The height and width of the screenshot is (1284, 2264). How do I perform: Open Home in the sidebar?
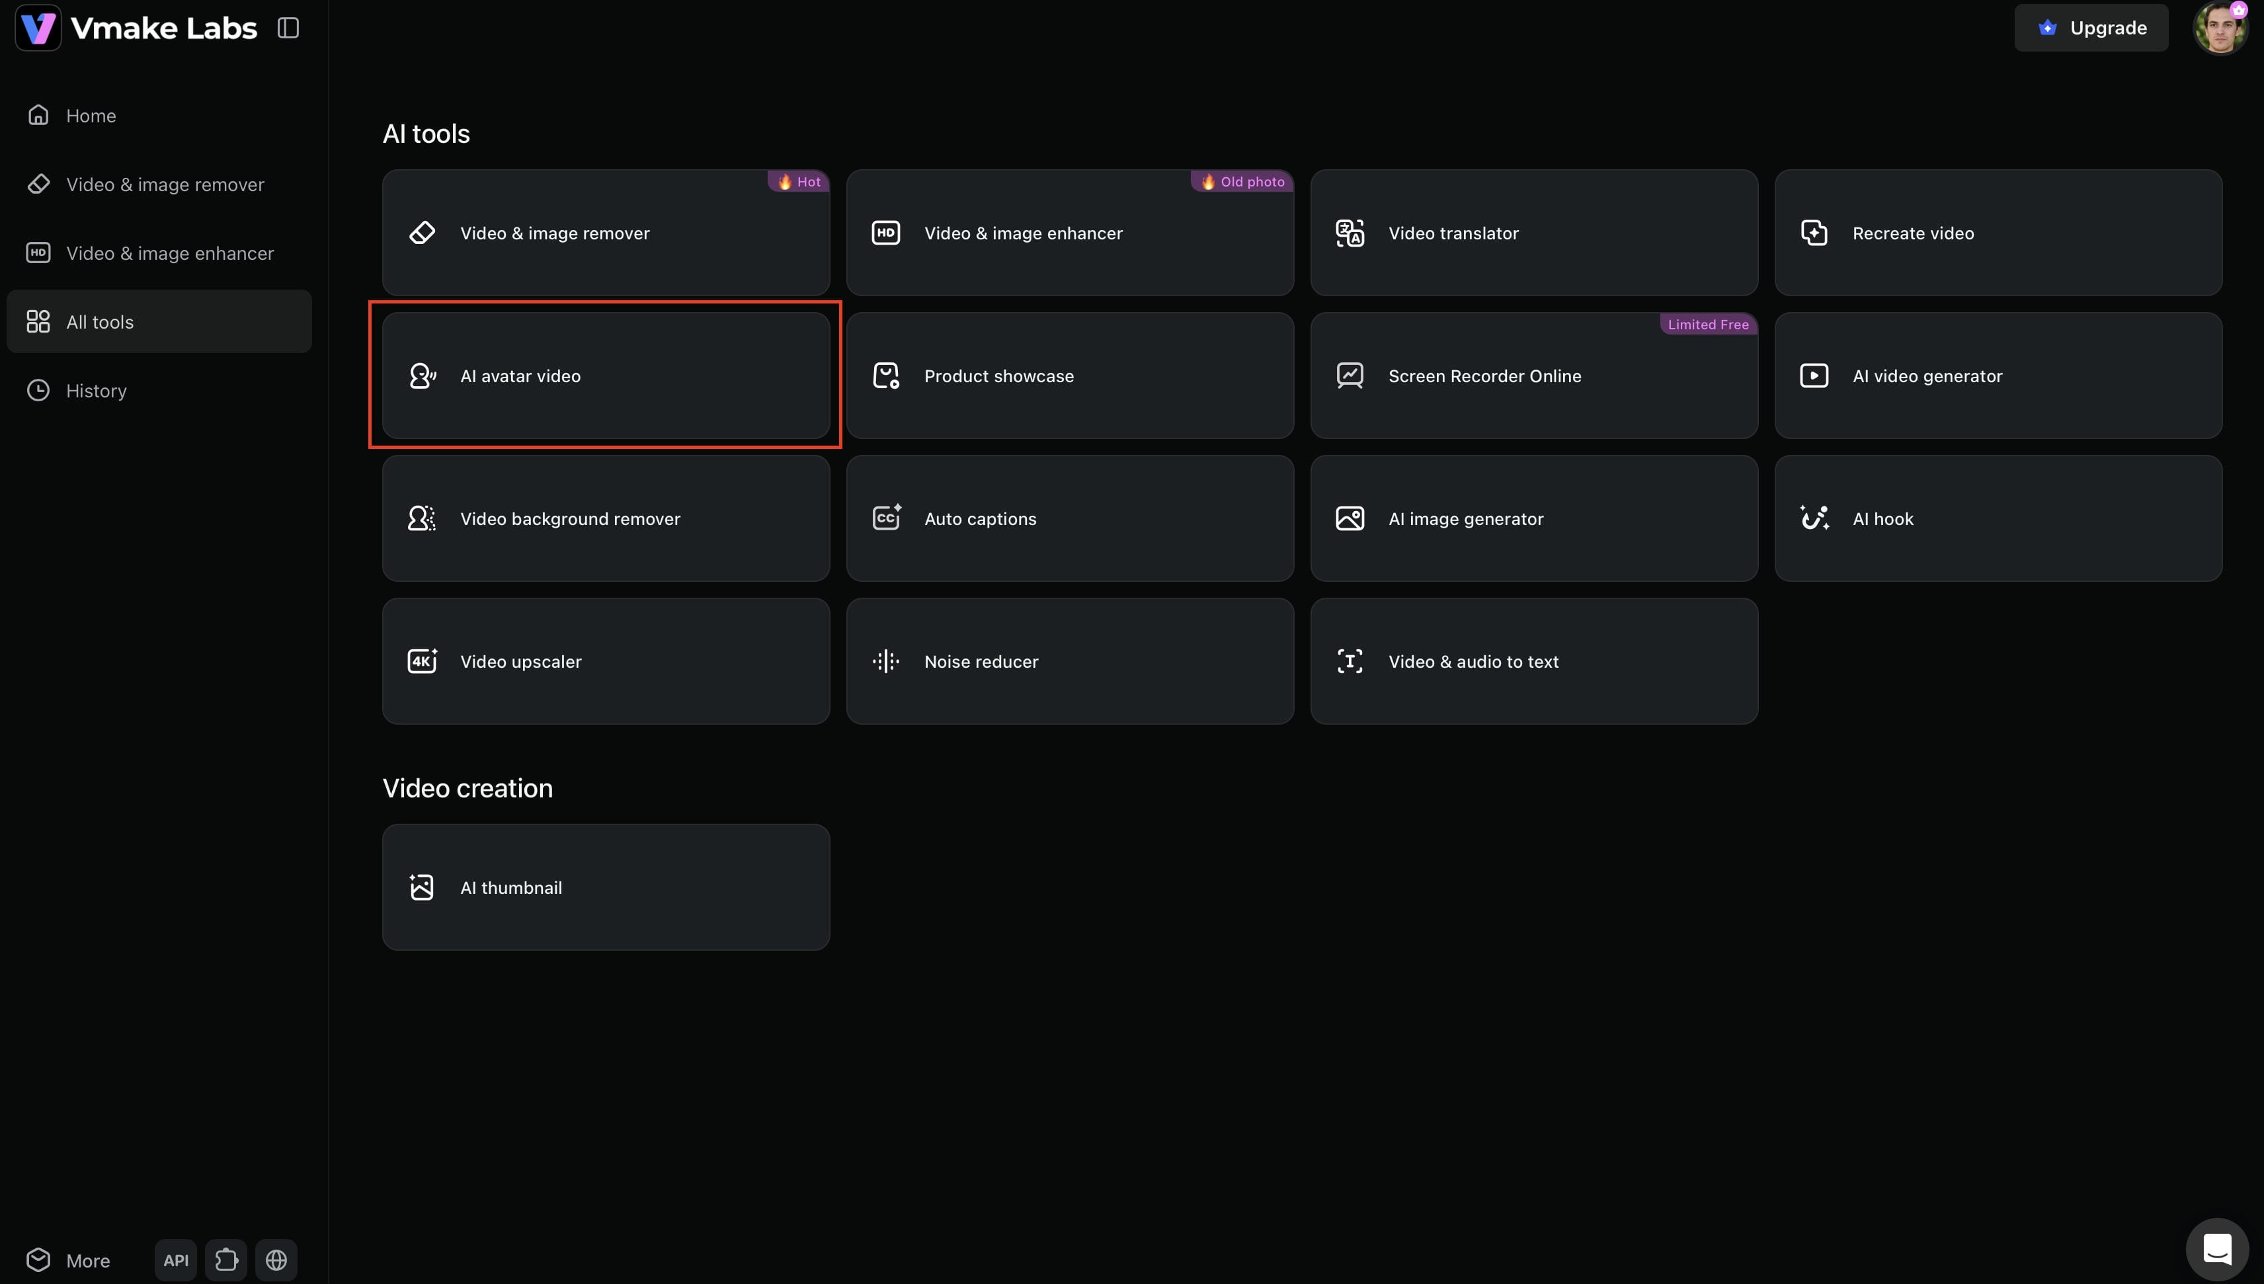(x=159, y=116)
